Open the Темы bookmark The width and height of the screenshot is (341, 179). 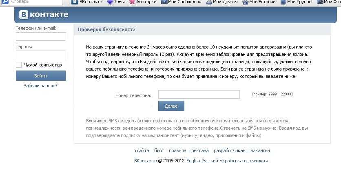click(x=116, y=2)
